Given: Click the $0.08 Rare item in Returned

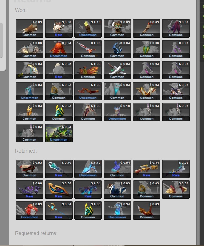Looking at the screenshot, I should click(176, 169).
